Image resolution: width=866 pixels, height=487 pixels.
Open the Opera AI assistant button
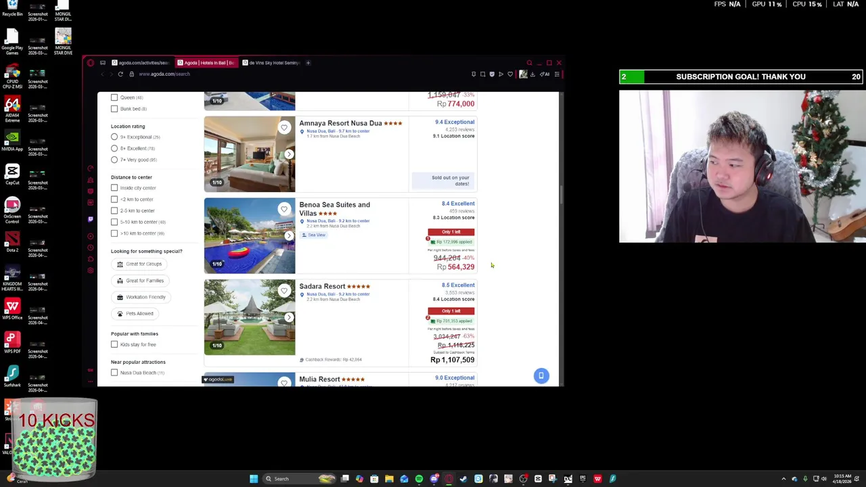(545, 74)
